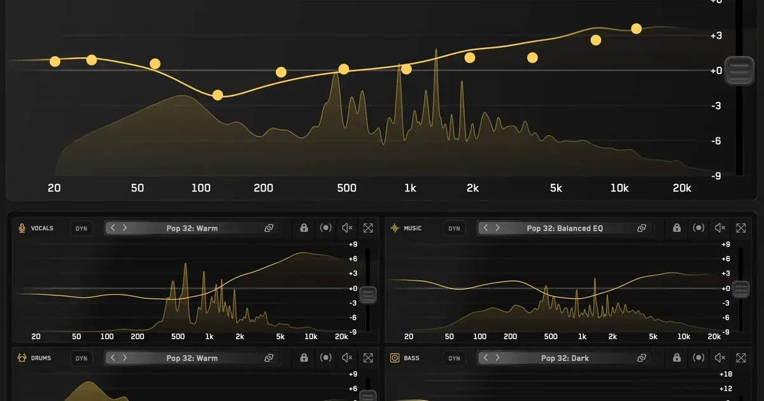Select the highest main EQ node near 12k
The height and width of the screenshot is (401, 764).
636,29
